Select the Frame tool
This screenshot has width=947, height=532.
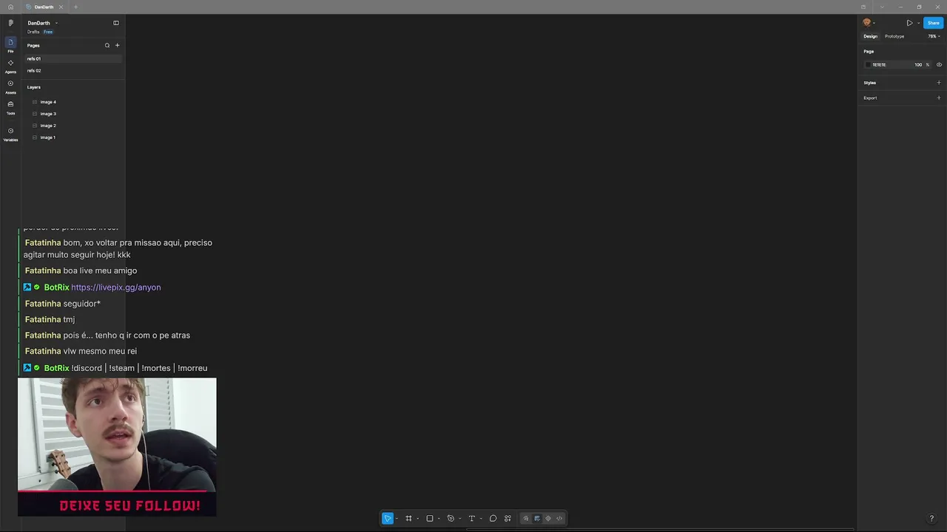[408, 519]
